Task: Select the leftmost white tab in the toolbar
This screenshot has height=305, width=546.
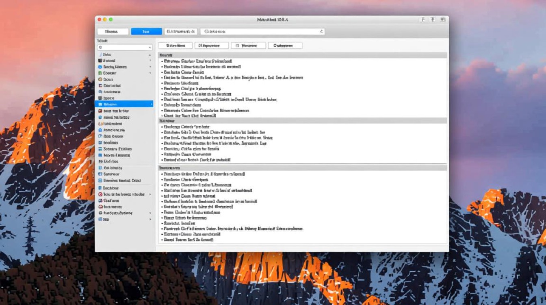Action: 113,31
